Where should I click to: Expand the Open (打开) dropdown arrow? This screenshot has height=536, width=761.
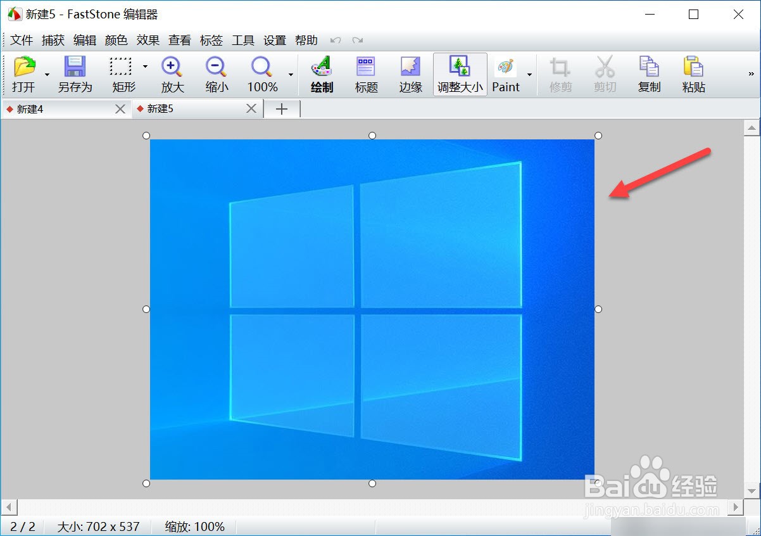pos(47,75)
